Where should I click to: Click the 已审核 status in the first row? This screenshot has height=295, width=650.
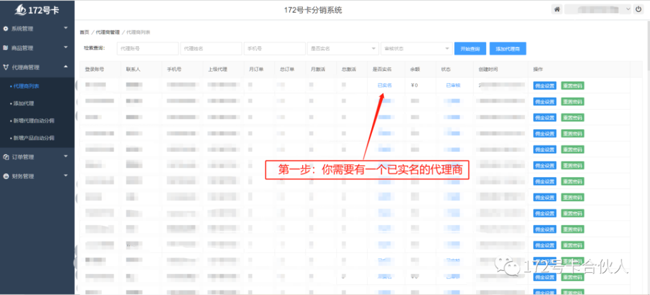453,86
